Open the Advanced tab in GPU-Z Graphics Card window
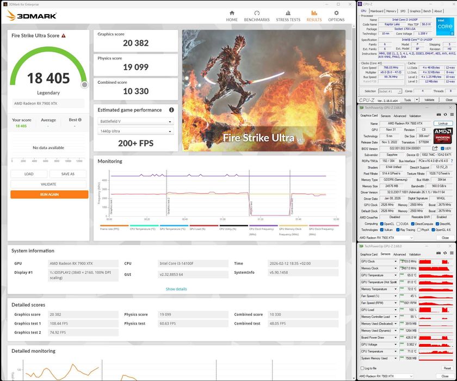Viewport: 457px width, 381px height. [400, 115]
